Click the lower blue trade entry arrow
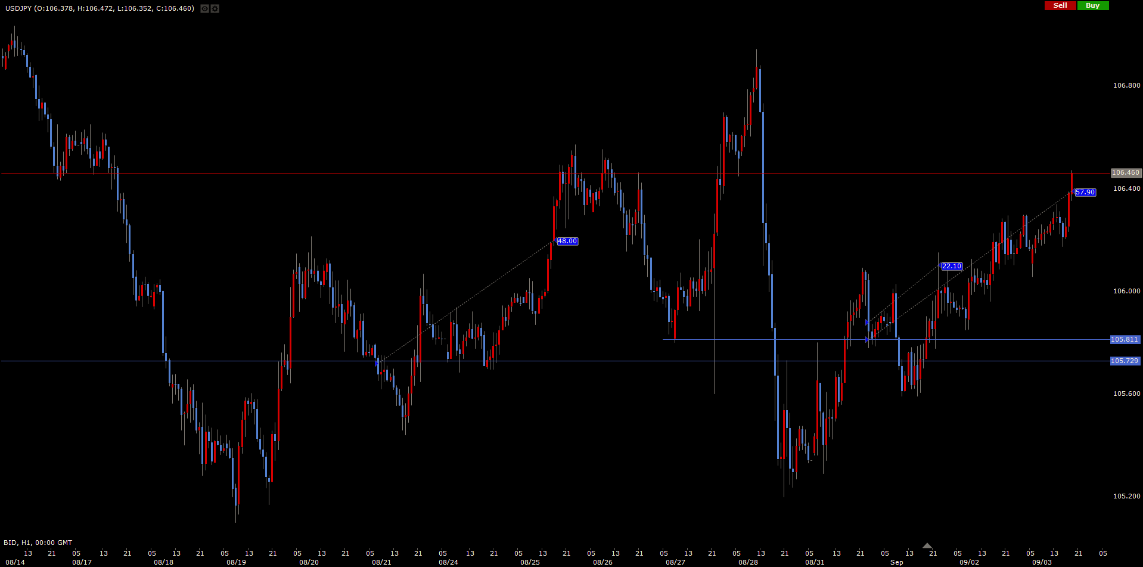1143x567 pixels. [x=867, y=340]
